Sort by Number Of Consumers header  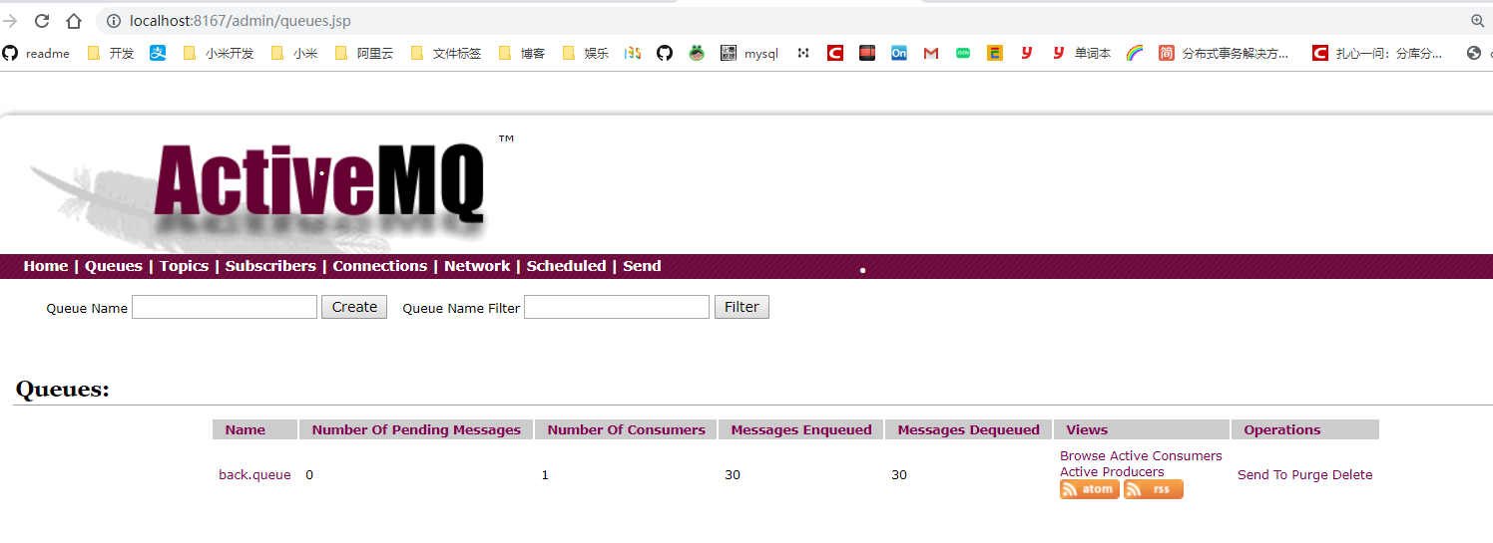point(627,430)
